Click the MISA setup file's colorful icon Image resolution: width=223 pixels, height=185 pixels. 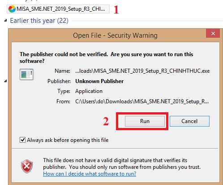coord(12,9)
